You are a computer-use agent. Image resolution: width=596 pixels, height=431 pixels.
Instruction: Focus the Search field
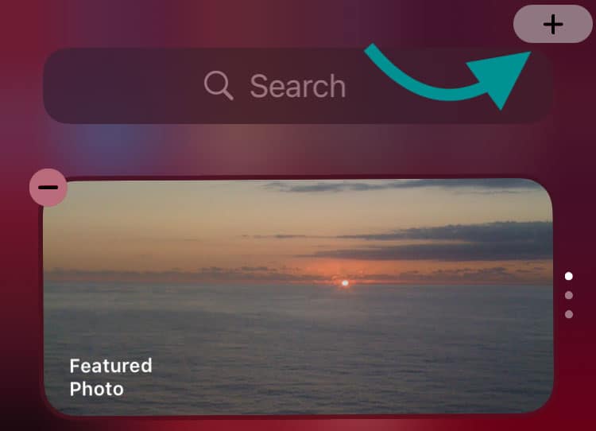(298, 86)
